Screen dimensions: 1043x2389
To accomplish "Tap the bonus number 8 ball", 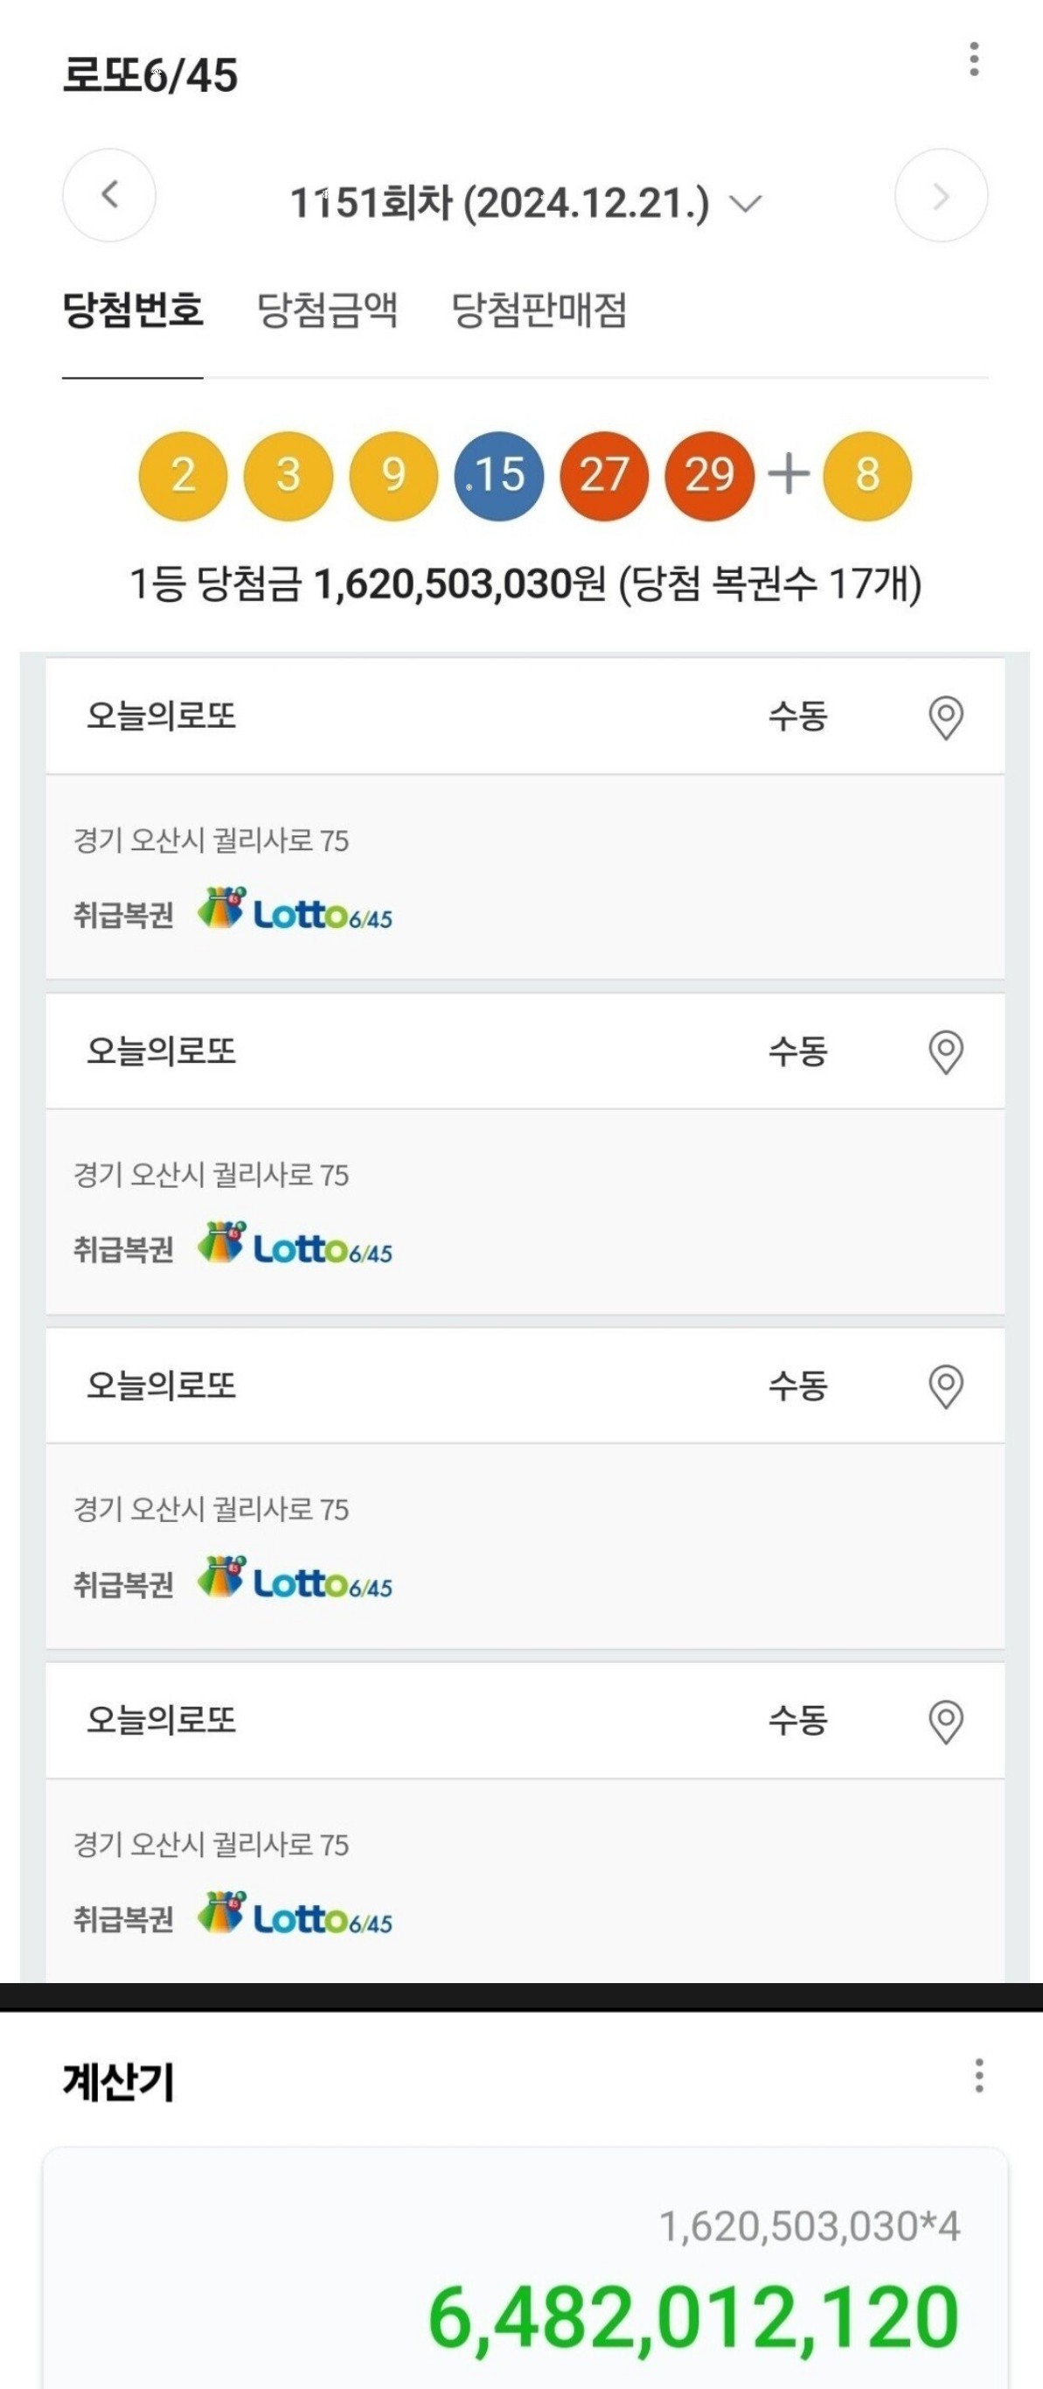I will [868, 476].
